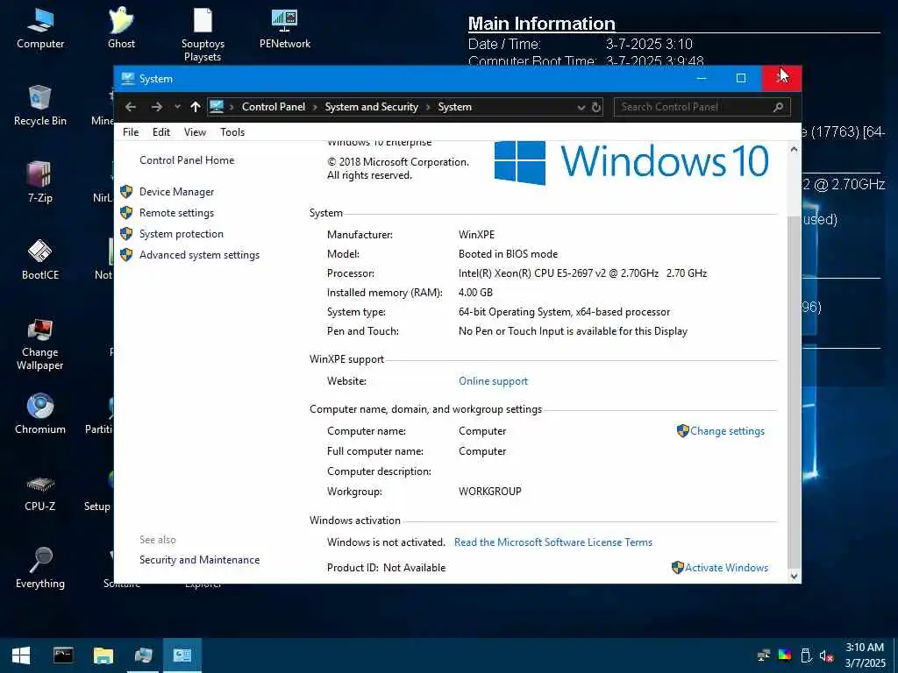Image resolution: width=898 pixels, height=673 pixels.
Task: Expand the address bar history dropdown
Action: point(581,107)
